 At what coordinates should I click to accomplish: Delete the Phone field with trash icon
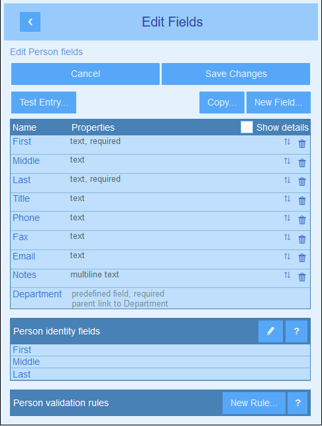pyautogui.click(x=302, y=220)
